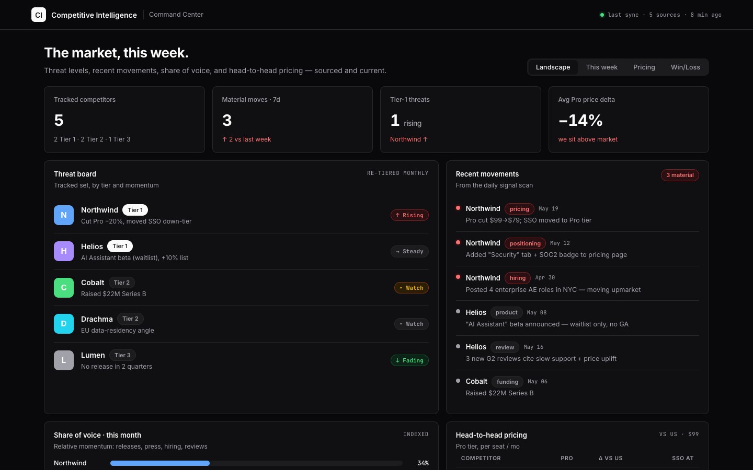The height and width of the screenshot is (470, 753).
Task: Open the Pricing tab
Action: click(x=644, y=67)
